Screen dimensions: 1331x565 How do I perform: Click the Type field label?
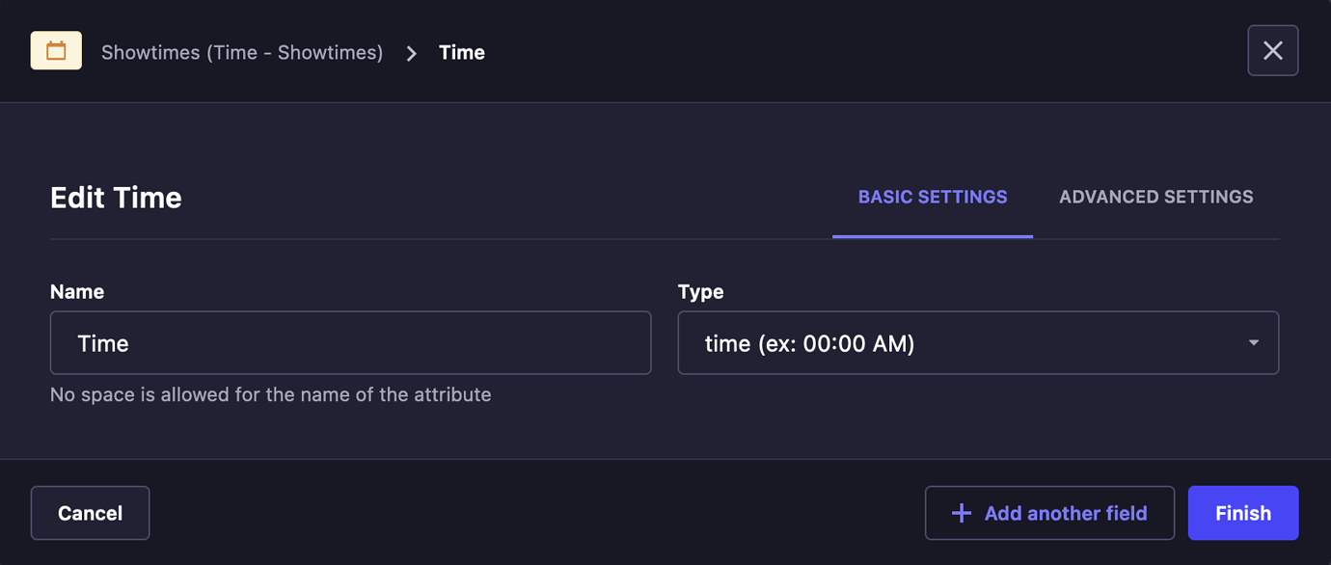pyautogui.click(x=700, y=291)
